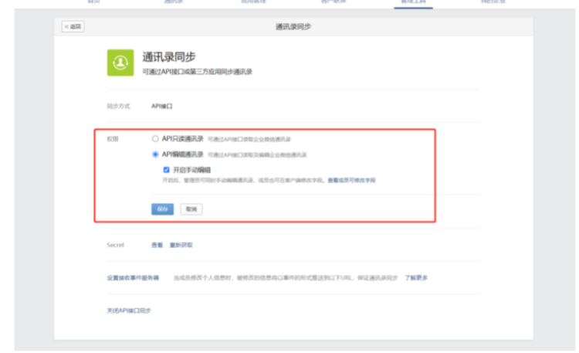Screen dimensions: 579x353
Task: Save permissions with the 保存 button
Action: [x=162, y=209]
